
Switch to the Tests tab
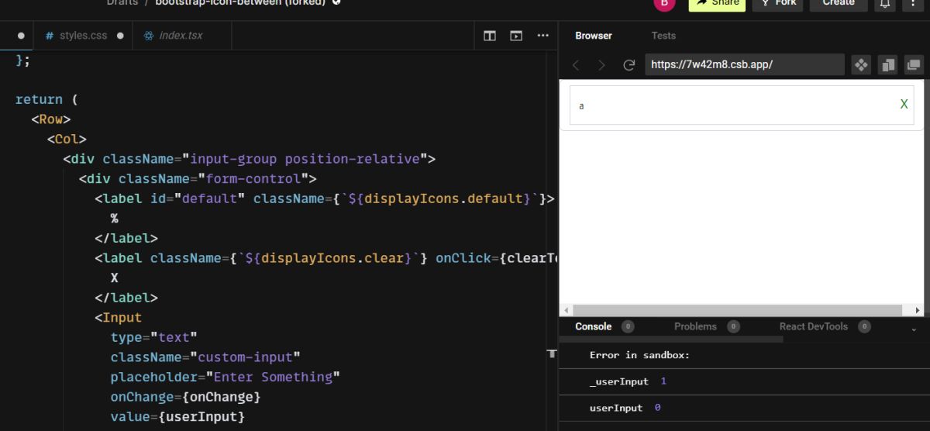pyautogui.click(x=663, y=36)
